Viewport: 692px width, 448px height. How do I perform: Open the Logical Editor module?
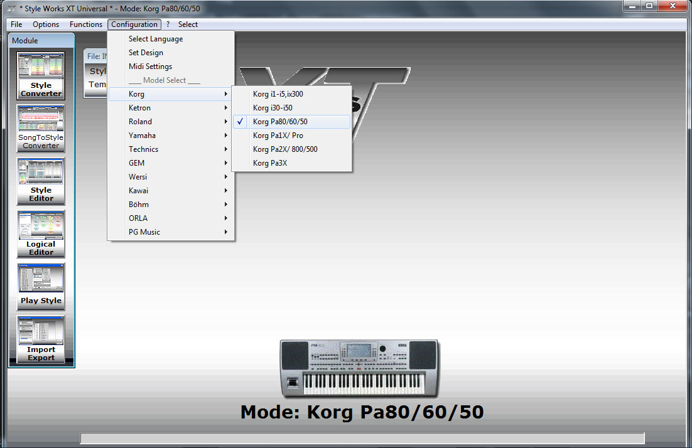tap(41, 234)
